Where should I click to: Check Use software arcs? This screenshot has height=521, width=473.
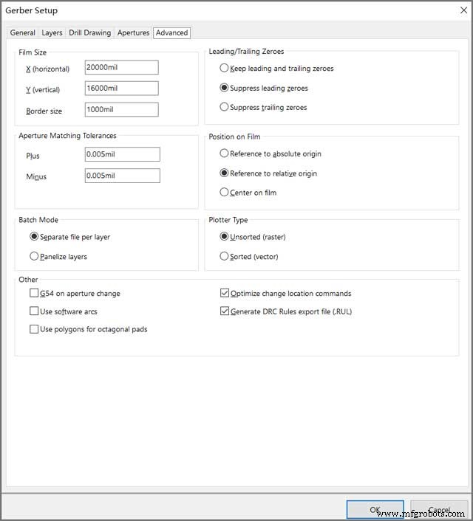coord(34,311)
